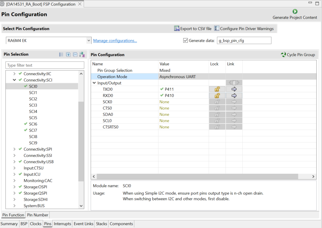
Task: Click the pin table horizontal scrollbar thumb
Action: coord(197,176)
